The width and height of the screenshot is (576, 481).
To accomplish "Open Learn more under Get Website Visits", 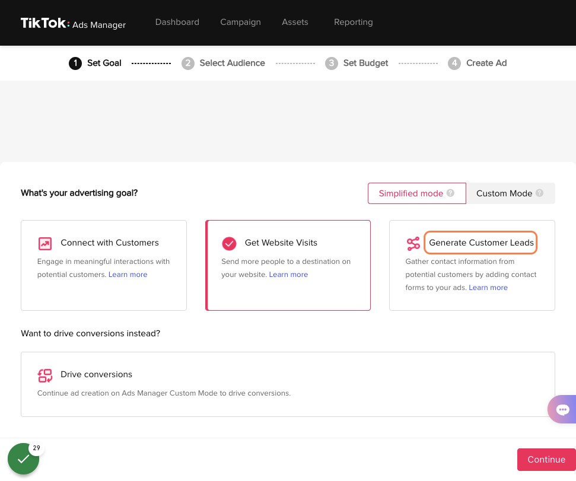I will click(288, 274).
